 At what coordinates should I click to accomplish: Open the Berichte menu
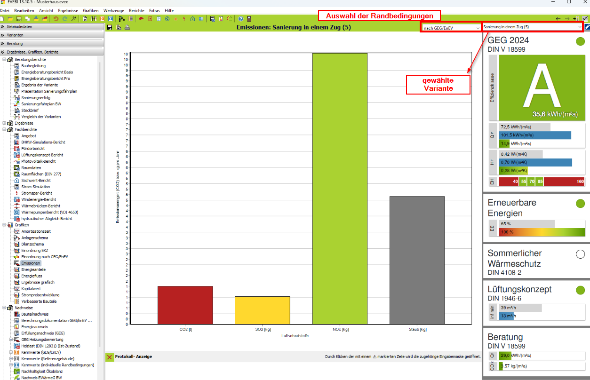pyautogui.click(x=136, y=10)
